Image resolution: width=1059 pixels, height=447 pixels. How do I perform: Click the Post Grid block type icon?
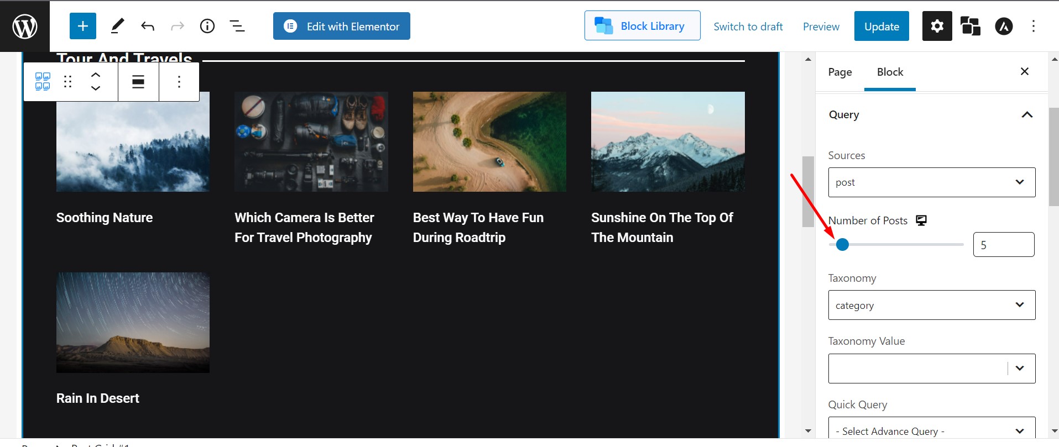tap(43, 82)
